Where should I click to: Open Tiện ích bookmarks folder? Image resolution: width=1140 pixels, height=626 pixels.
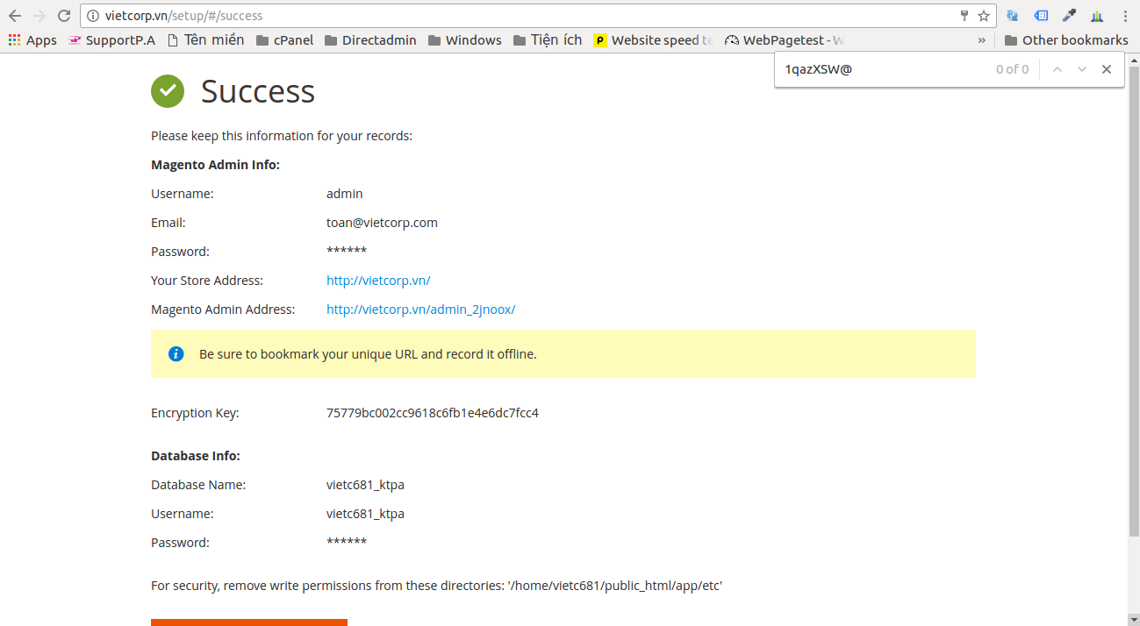pyautogui.click(x=548, y=40)
